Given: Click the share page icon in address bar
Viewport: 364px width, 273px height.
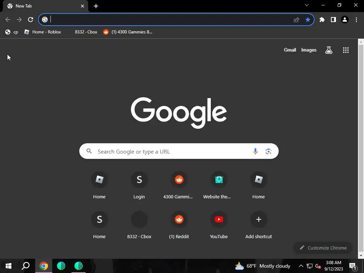Looking at the screenshot, I should [296, 20].
